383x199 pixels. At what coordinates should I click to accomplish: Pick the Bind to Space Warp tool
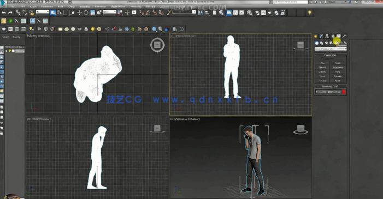[31, 13]
